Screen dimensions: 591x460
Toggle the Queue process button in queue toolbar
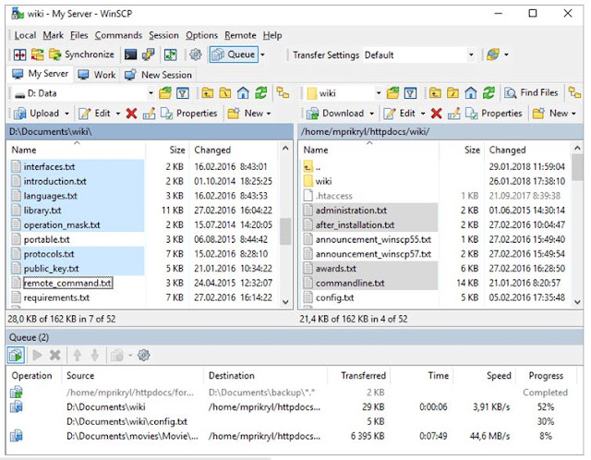pyautogui.click(x=16, y=356)
